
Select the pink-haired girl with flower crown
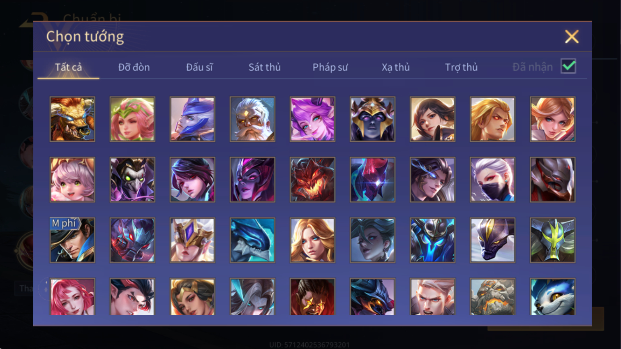132,119
